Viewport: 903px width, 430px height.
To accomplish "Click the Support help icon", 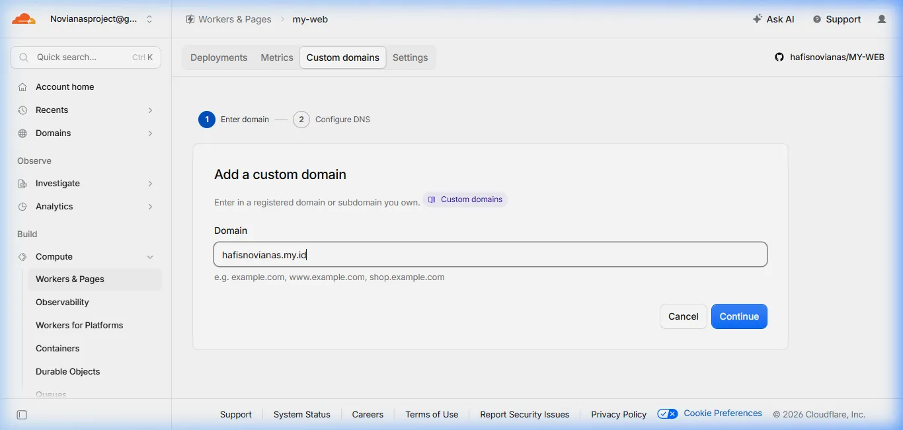I will (817, 19).
